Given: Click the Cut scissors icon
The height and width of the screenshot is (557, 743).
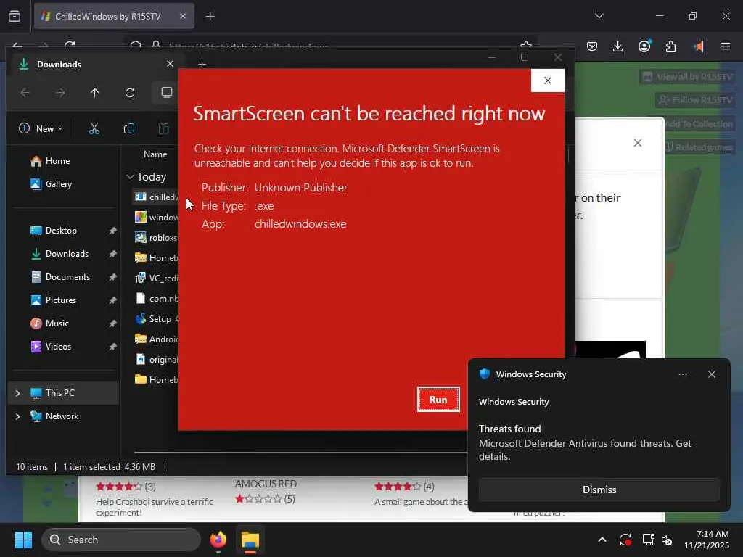Looking at the screenshot, I should tap(94, 128).
